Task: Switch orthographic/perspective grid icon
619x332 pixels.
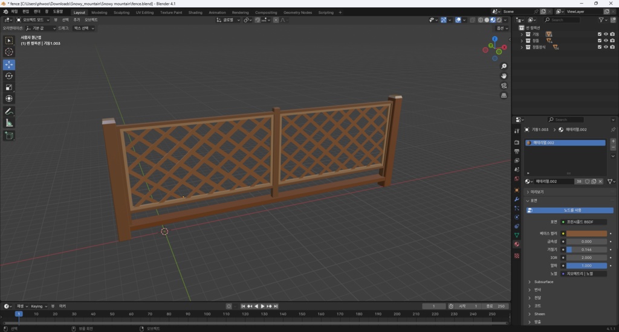Action: (504, 95)
